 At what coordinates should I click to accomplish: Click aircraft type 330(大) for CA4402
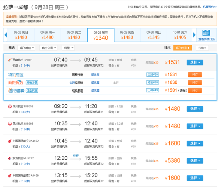[25, 147]
